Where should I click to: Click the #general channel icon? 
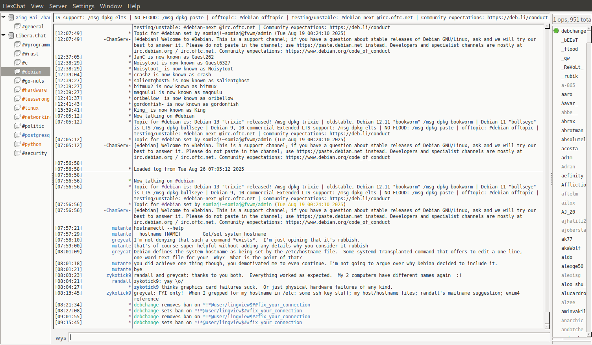[x=17, y=26]
